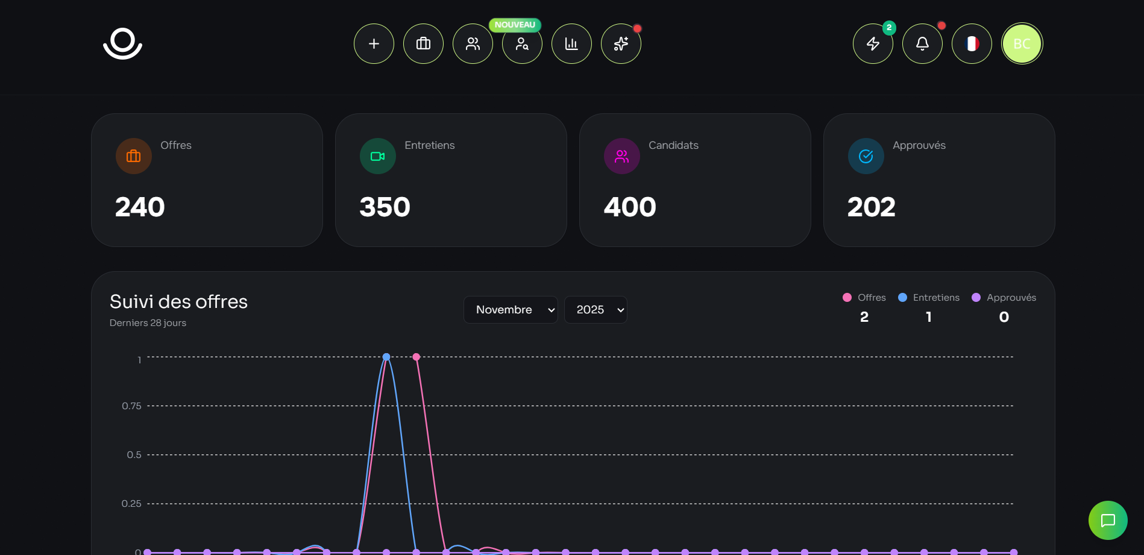1144x555 pixels.
Task: Click the app logo in the top left
Action: pyautogui.click(x=122, y=43)
